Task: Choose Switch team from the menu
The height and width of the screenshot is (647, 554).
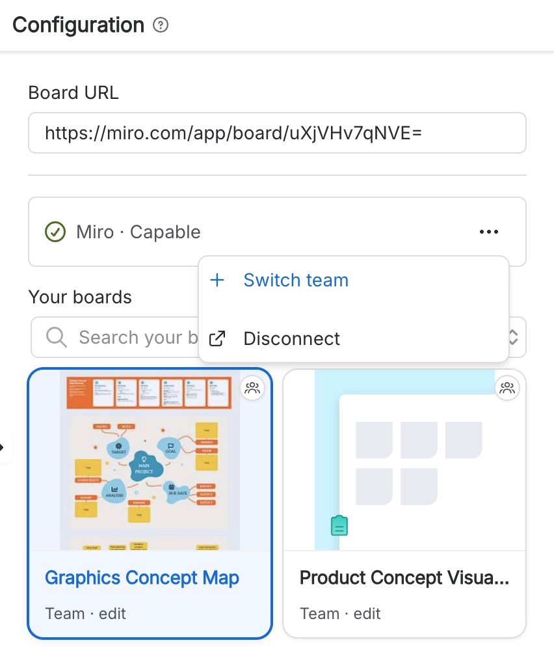Action: [354, 280]
